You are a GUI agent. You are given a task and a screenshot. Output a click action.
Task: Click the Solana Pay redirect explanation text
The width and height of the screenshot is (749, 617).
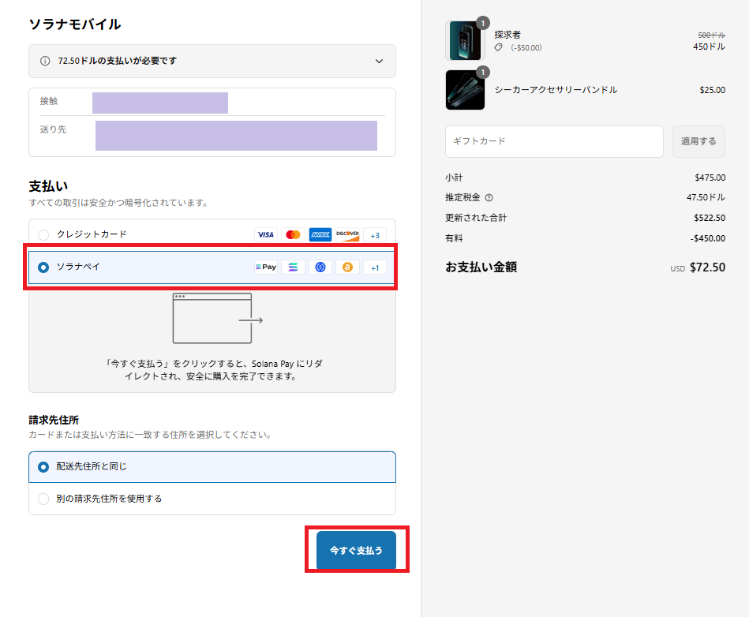[214, 369]
